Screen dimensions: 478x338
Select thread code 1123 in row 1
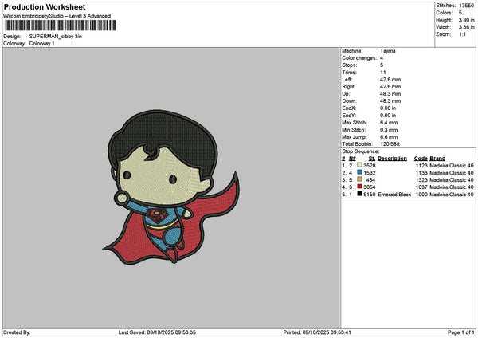(x=421, y=166)
